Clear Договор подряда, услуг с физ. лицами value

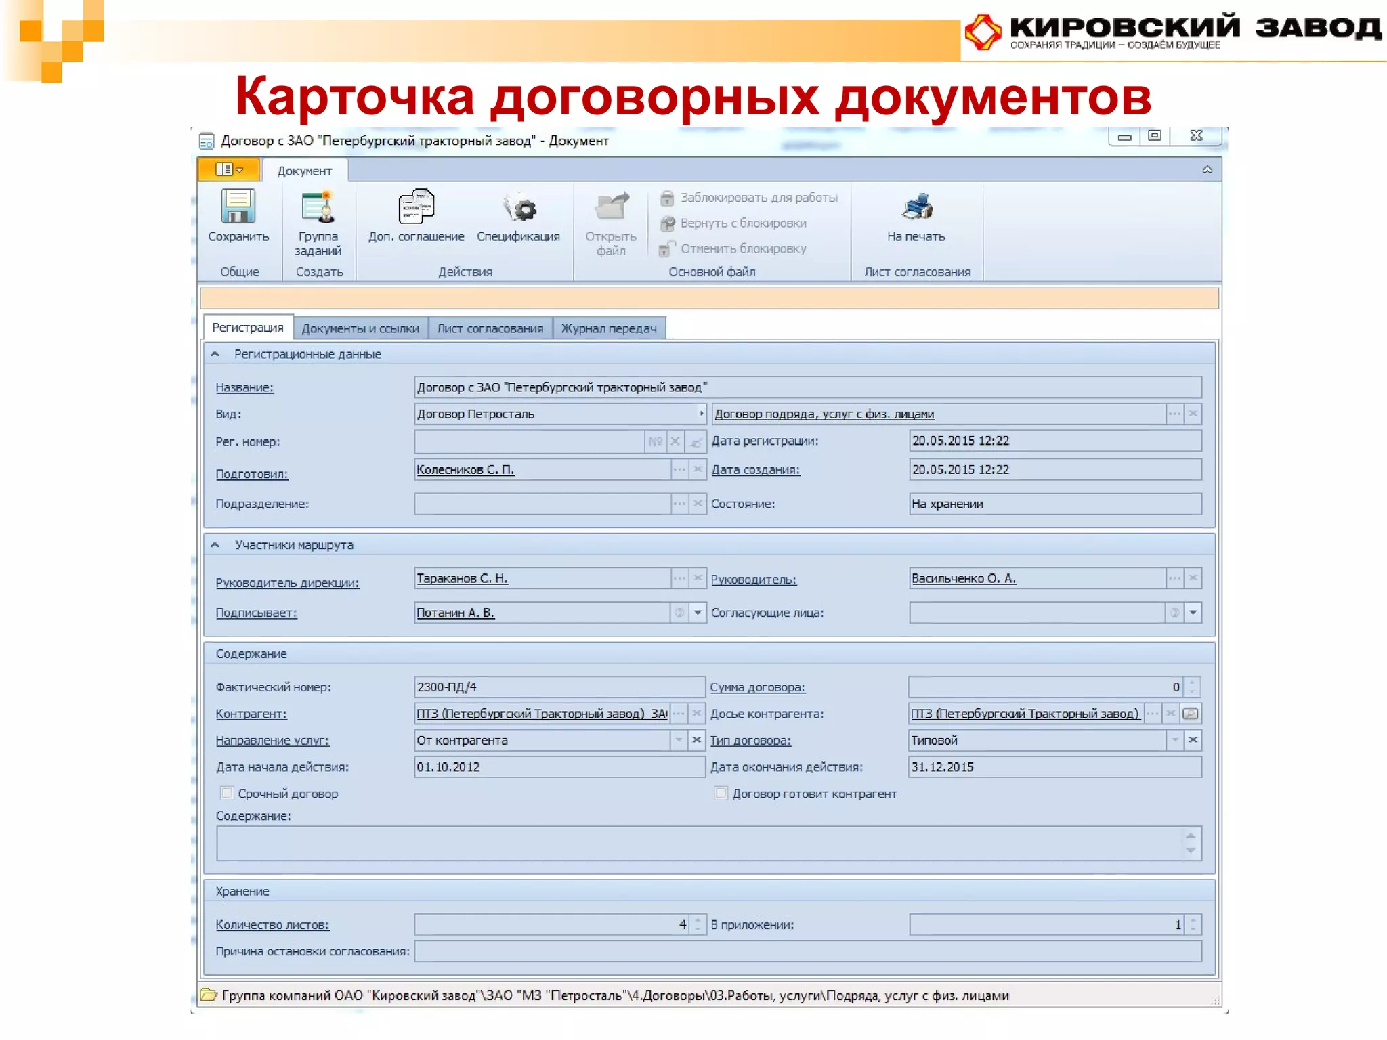coord(1193,414)
